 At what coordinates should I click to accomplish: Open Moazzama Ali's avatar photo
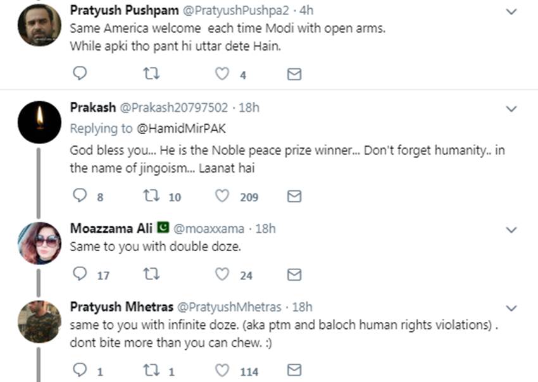[x=39, y=243]
